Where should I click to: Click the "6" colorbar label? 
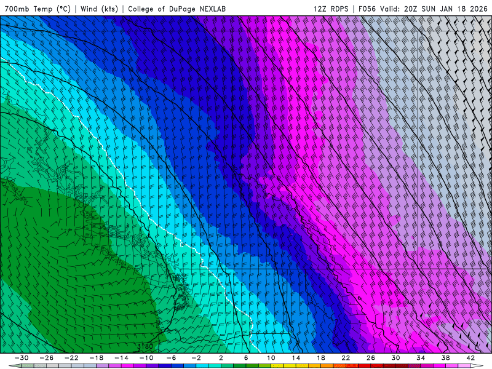(x=246, y=358)
